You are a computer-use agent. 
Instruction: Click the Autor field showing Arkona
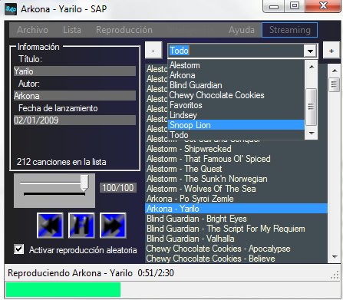(74, 96)
